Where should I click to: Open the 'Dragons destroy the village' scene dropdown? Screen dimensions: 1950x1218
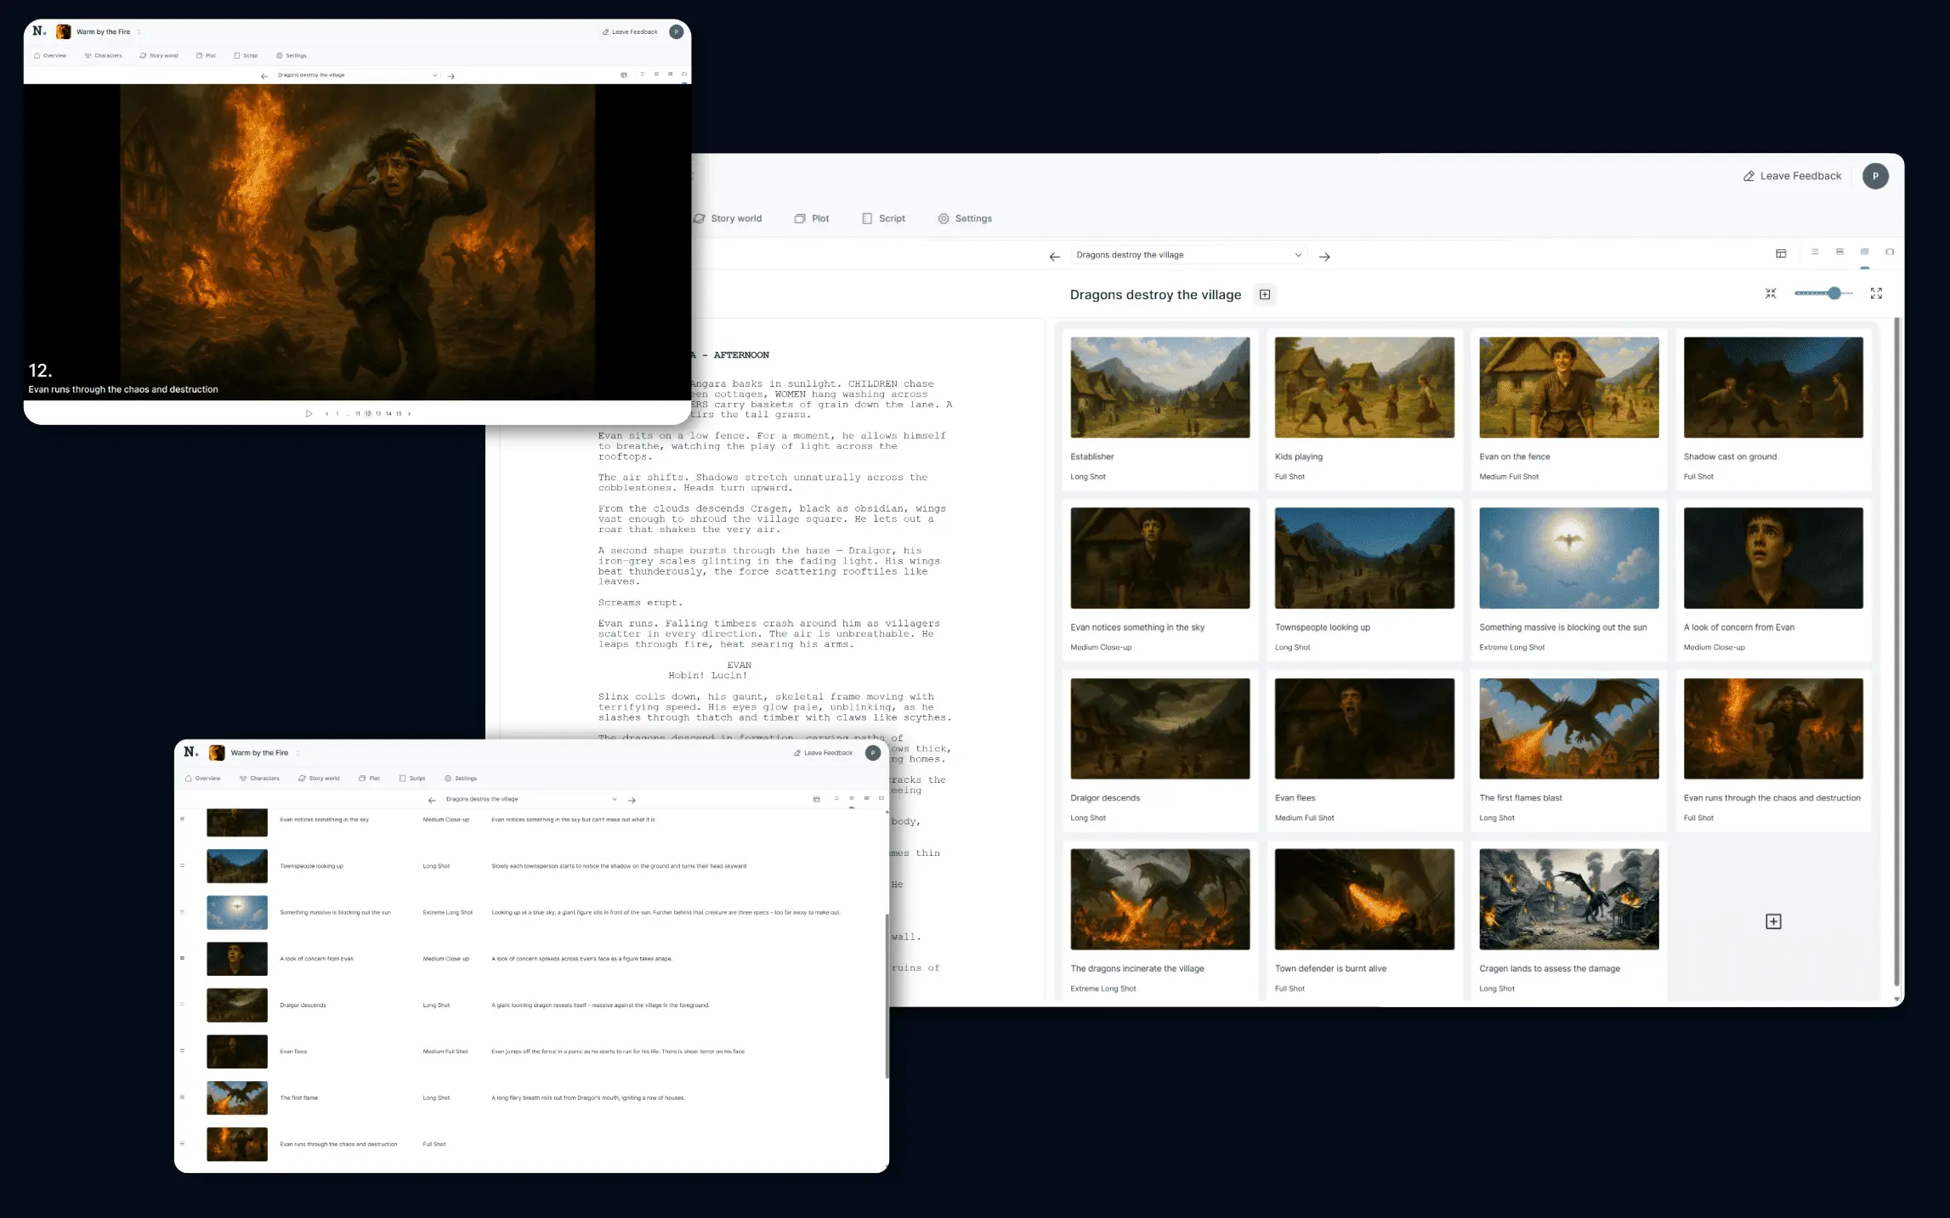point(1188,255)
